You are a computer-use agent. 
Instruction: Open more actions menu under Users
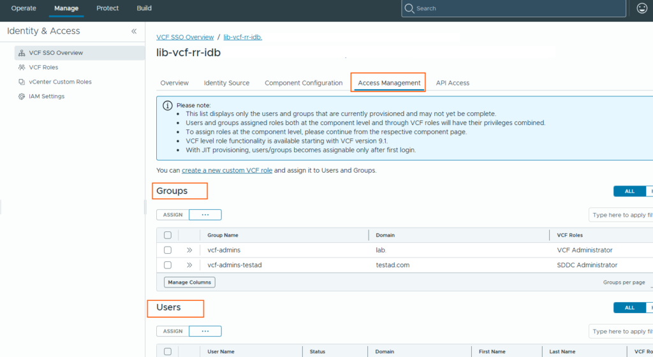coord(205,331)
